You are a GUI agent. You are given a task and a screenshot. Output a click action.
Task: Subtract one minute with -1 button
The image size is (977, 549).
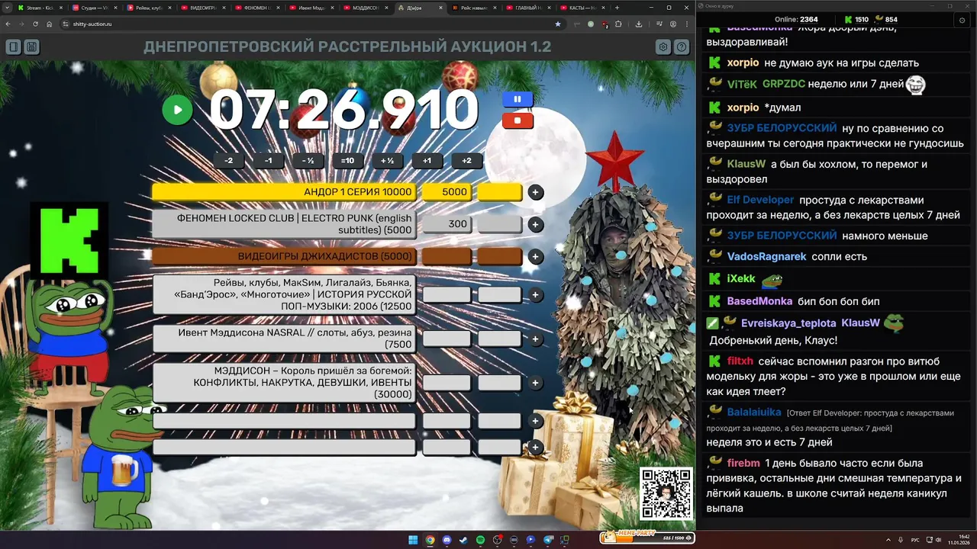pyautogui.click(x=268, y=161)
